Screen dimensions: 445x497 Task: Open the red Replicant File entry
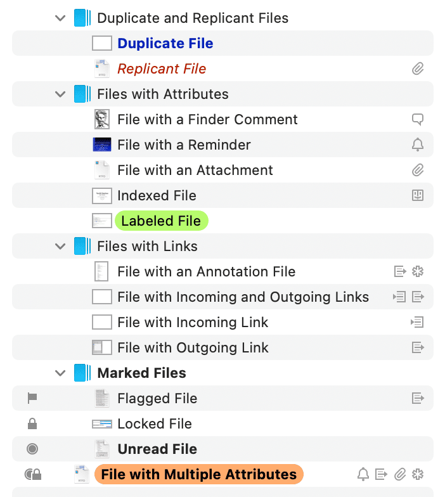162,68
